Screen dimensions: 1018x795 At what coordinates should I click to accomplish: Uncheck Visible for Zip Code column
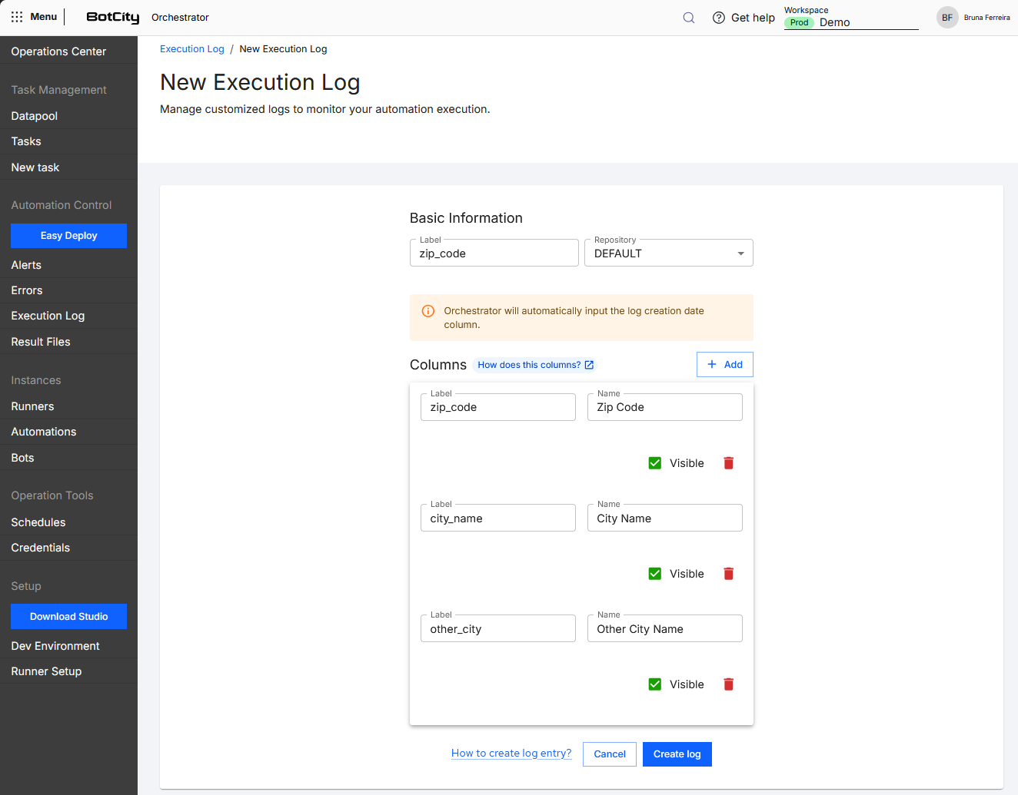point(655,463)
